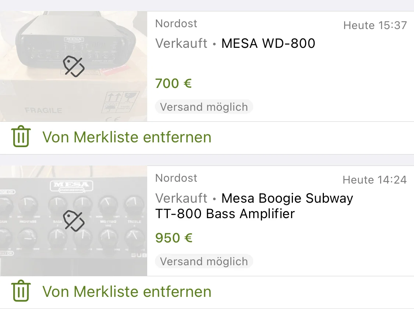Click the 'Verkauft' status before MESA WD-800

coord(181,43)
